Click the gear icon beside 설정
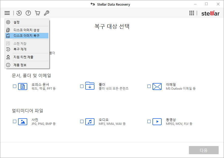The height and width of the screenshot is (158, 224). click(8, 22)
